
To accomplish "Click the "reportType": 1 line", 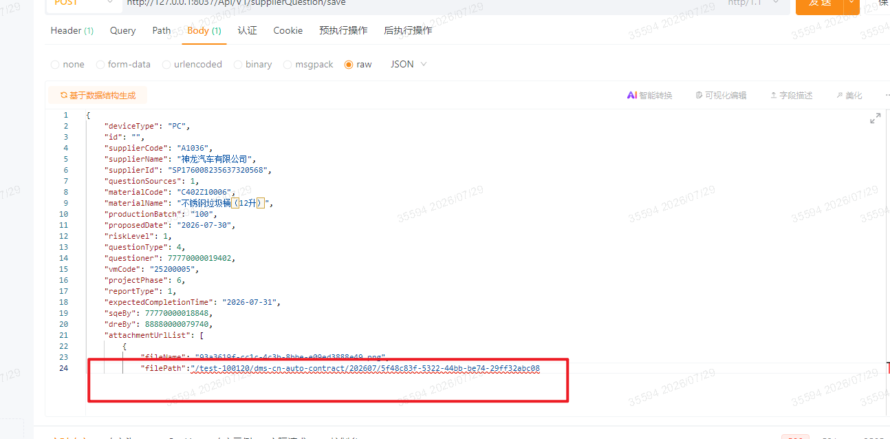I will 140,291.
